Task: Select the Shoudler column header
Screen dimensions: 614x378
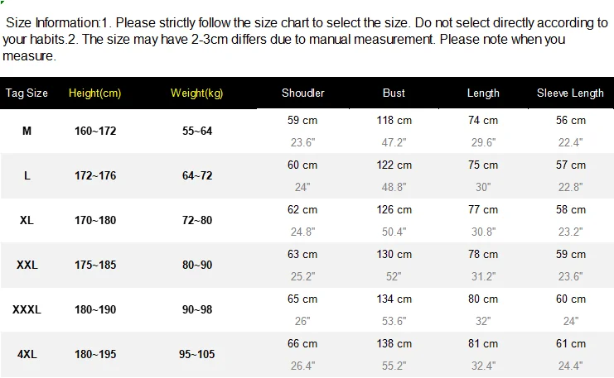Action: (x=302, y=93)
